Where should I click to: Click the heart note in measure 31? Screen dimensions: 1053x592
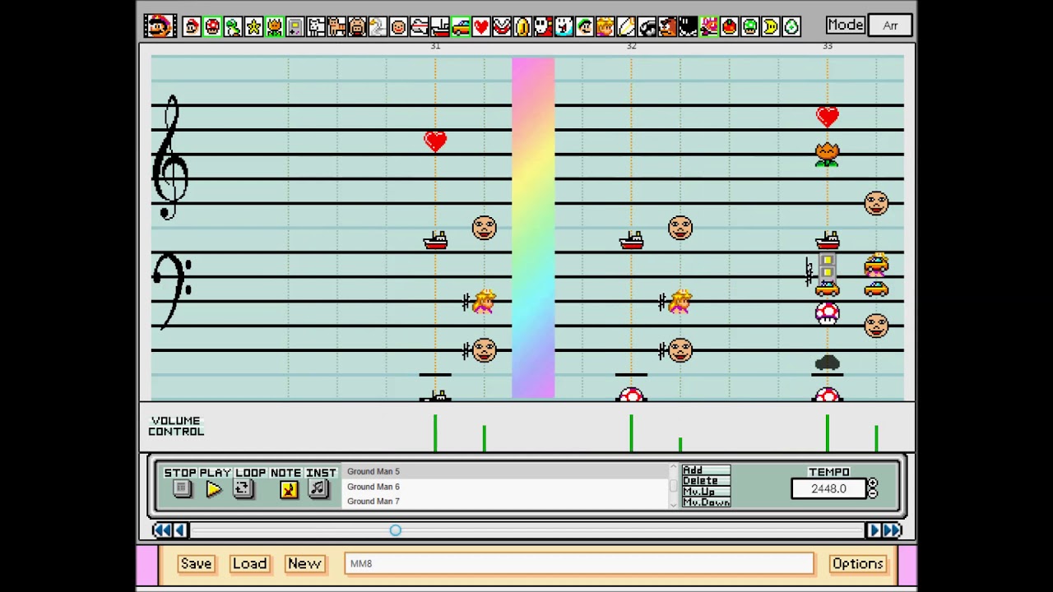pyautogui.click(x=435, y=141)
